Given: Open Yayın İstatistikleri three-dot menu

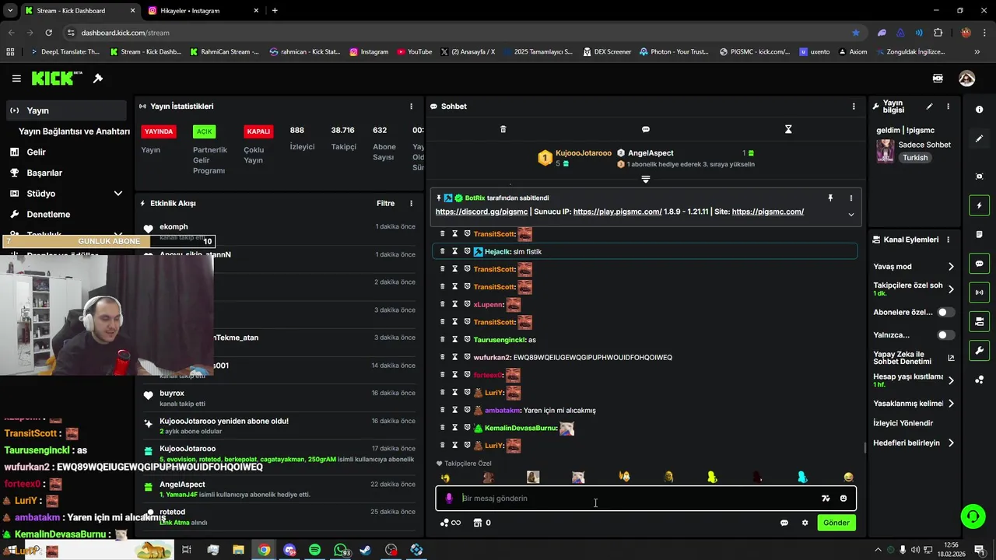Looking at the screenshot, I should coord(412,107).
